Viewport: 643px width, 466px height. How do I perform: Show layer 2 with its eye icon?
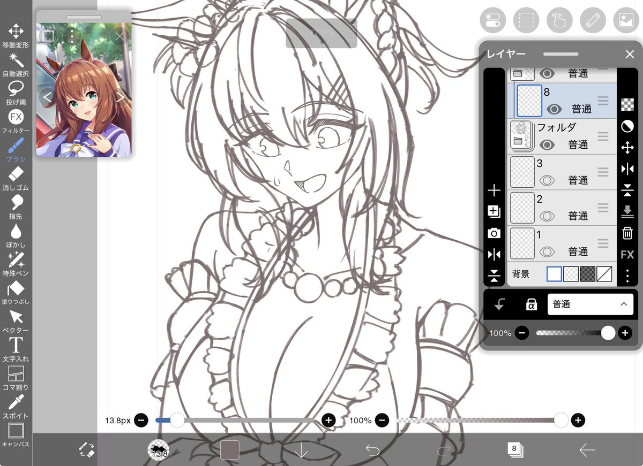[547, 216]
